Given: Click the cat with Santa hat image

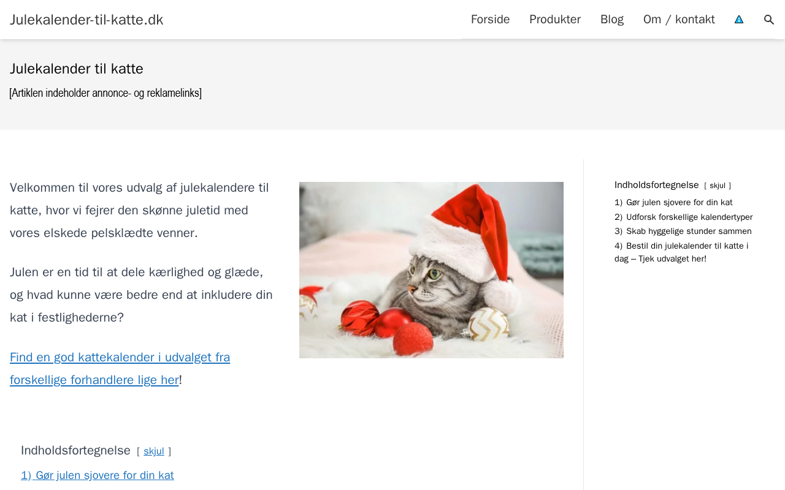Looking at the screenshot, I should (x=431, y=270).
